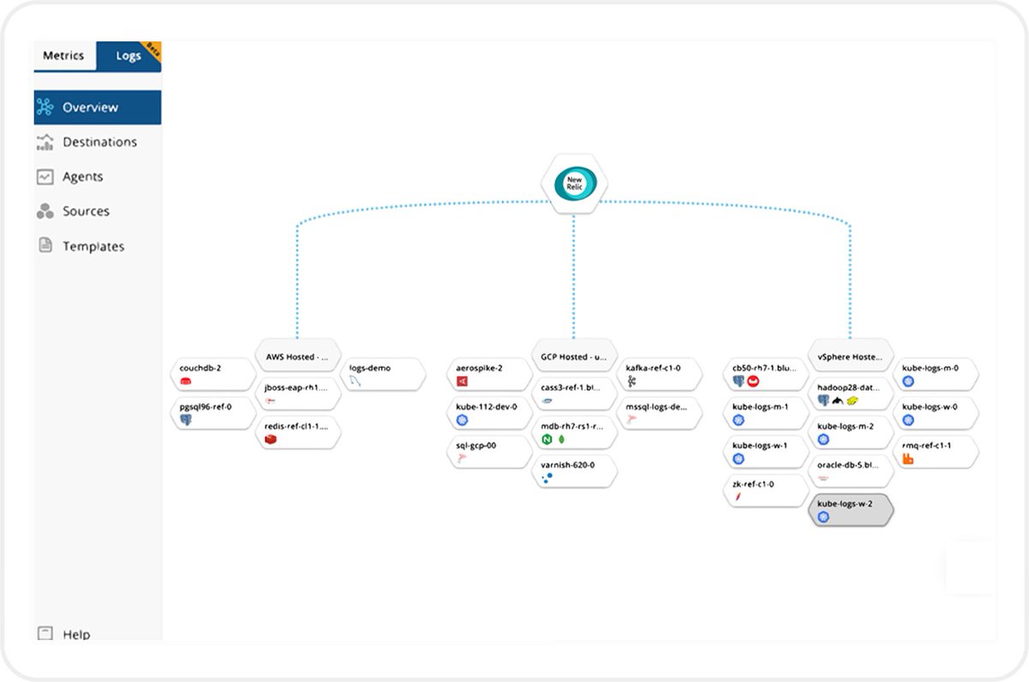Select the varnish-620-0 agent label

[x=568, y=464]
